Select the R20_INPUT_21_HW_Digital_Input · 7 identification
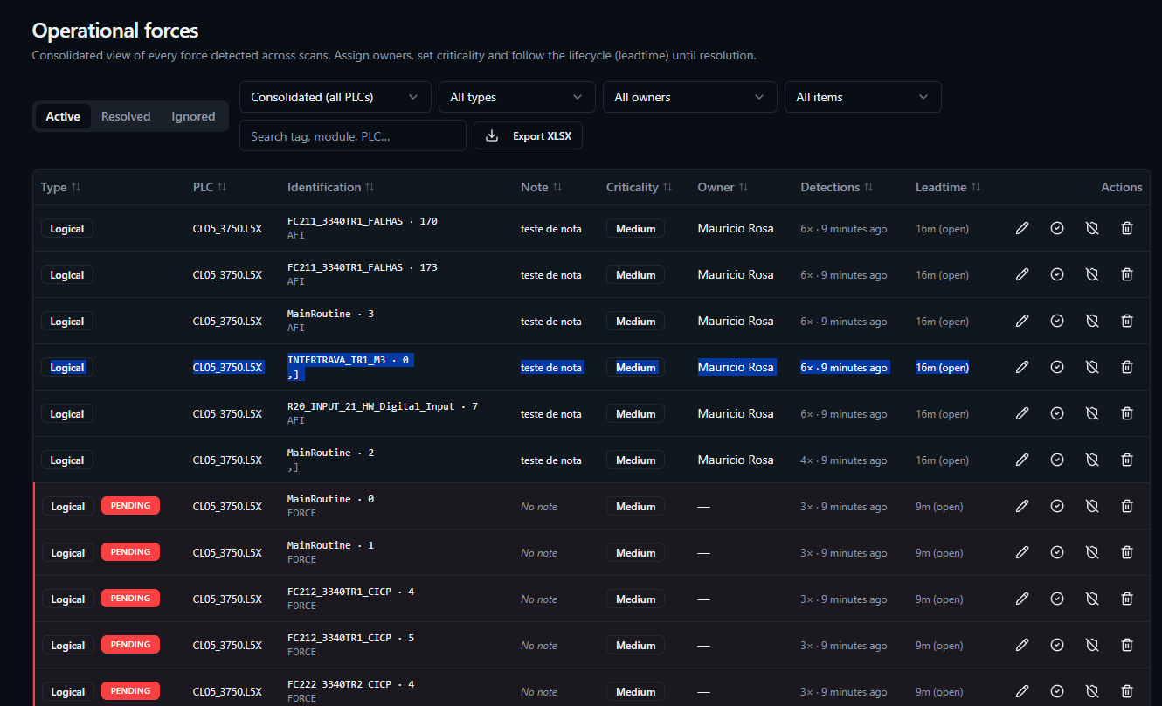The image size is (1162, 706). 383,406
